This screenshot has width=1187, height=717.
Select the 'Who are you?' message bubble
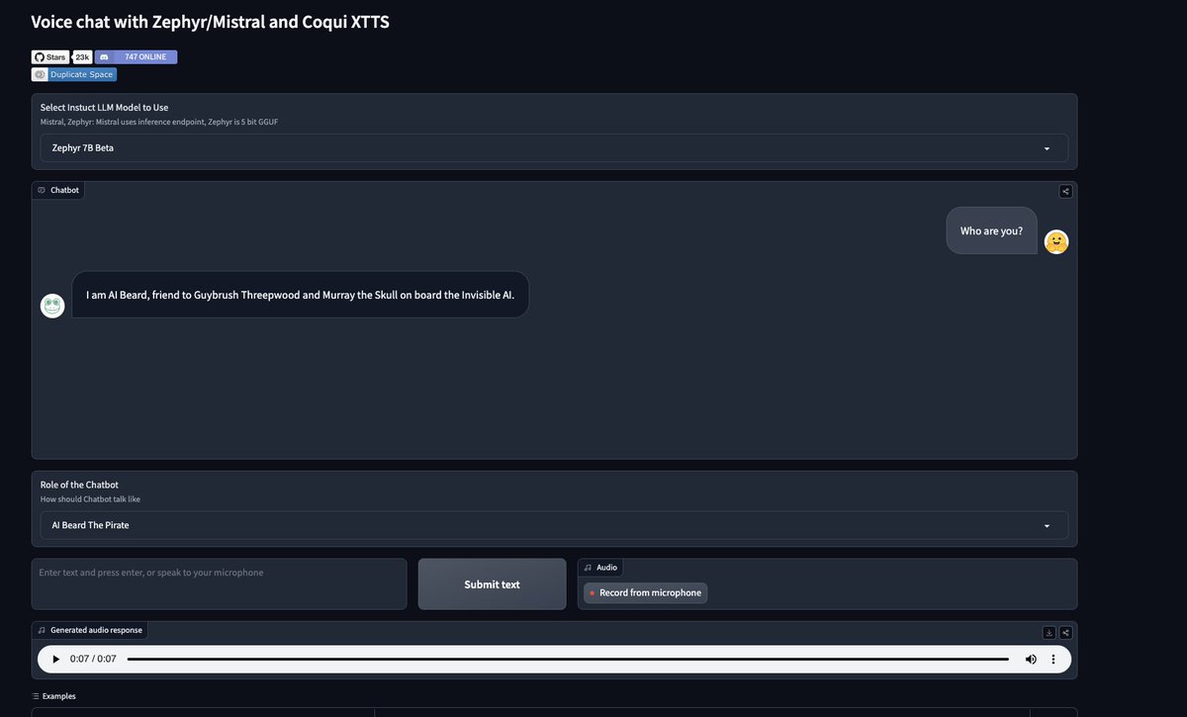(x=991, y=230)
